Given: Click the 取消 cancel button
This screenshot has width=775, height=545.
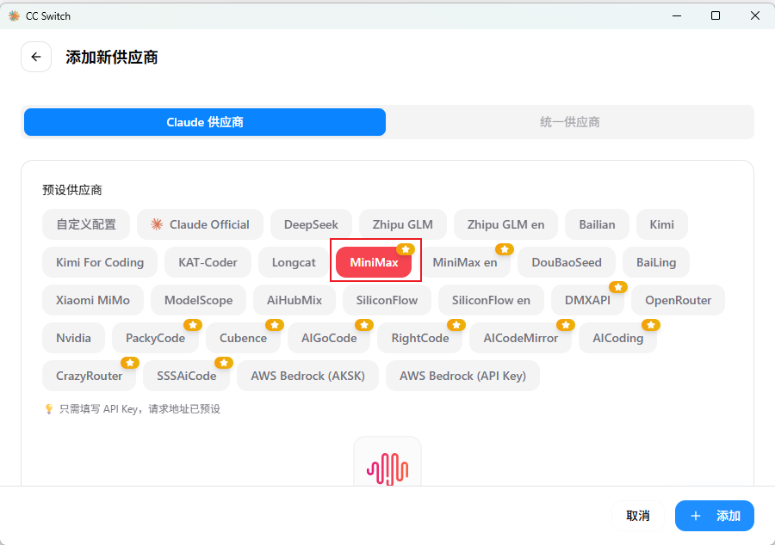Looking at the screenshot, I should point(637,516).
